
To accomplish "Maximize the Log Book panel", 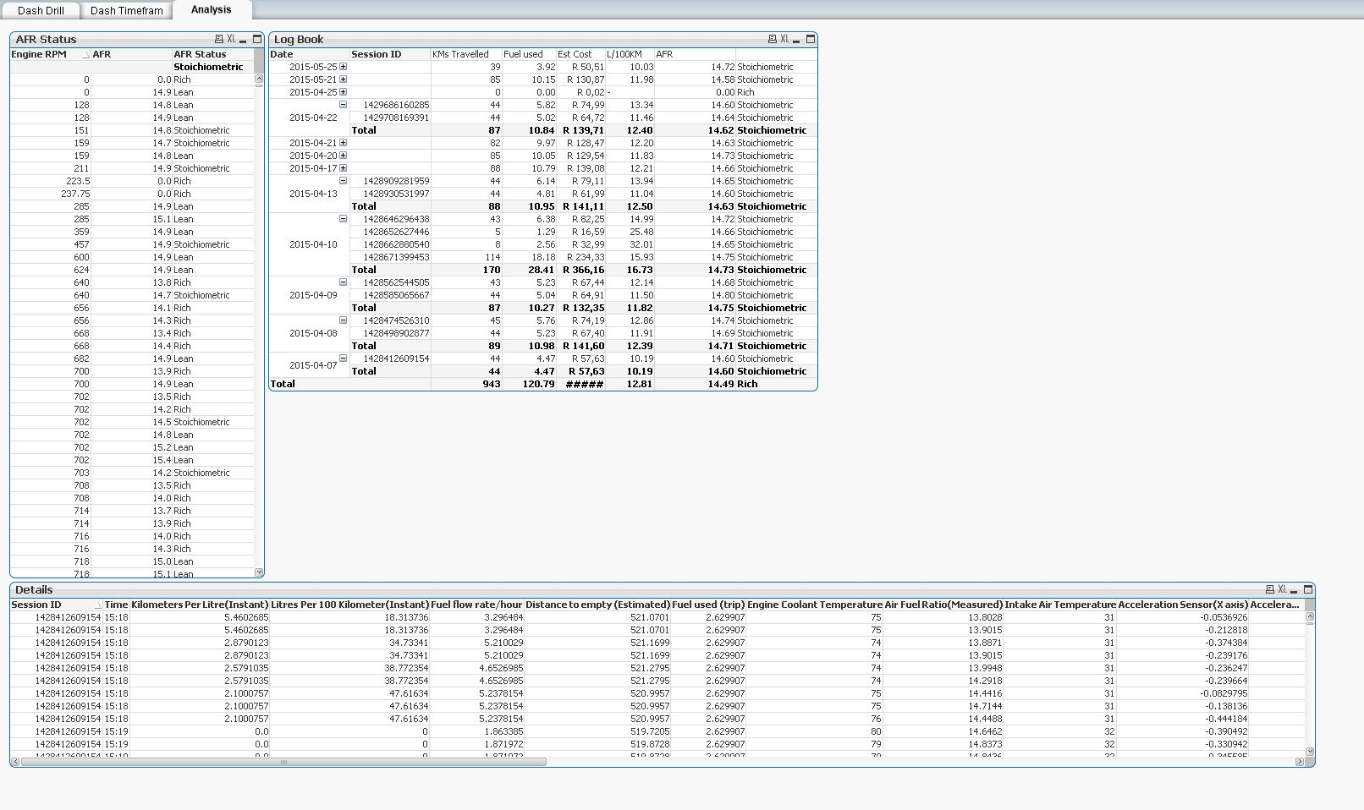I will point(810,39).
